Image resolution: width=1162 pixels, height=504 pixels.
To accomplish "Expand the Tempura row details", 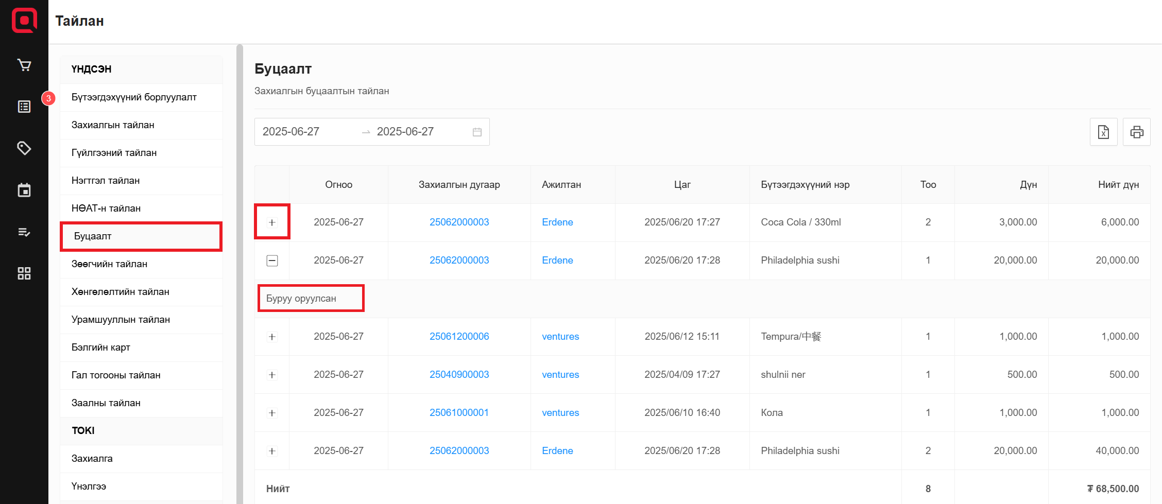I will click(x=272, y=337).
